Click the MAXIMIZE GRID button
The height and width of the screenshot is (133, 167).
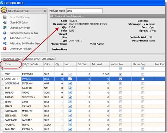click(x=12, y=59)
